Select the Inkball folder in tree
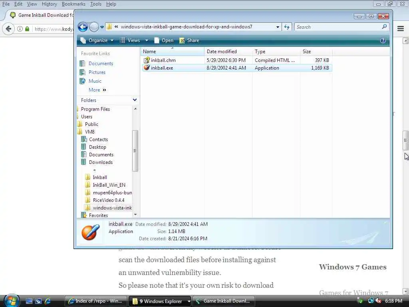The image size is (409, 307). click(x=99, y=177)
